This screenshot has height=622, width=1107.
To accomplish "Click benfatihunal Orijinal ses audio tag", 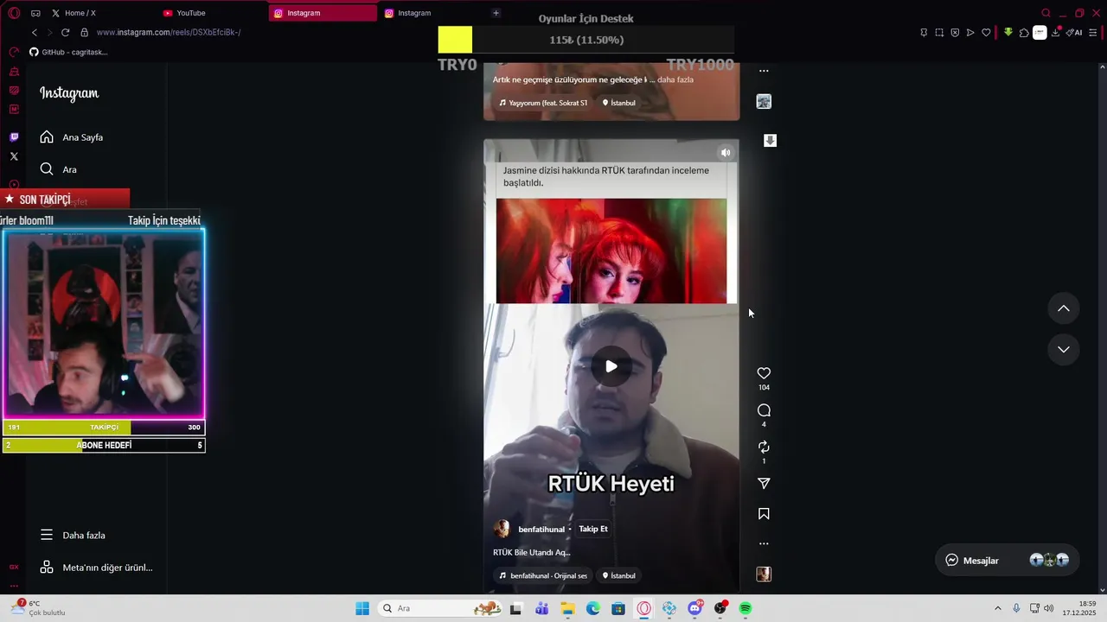I will coord(543,575).
